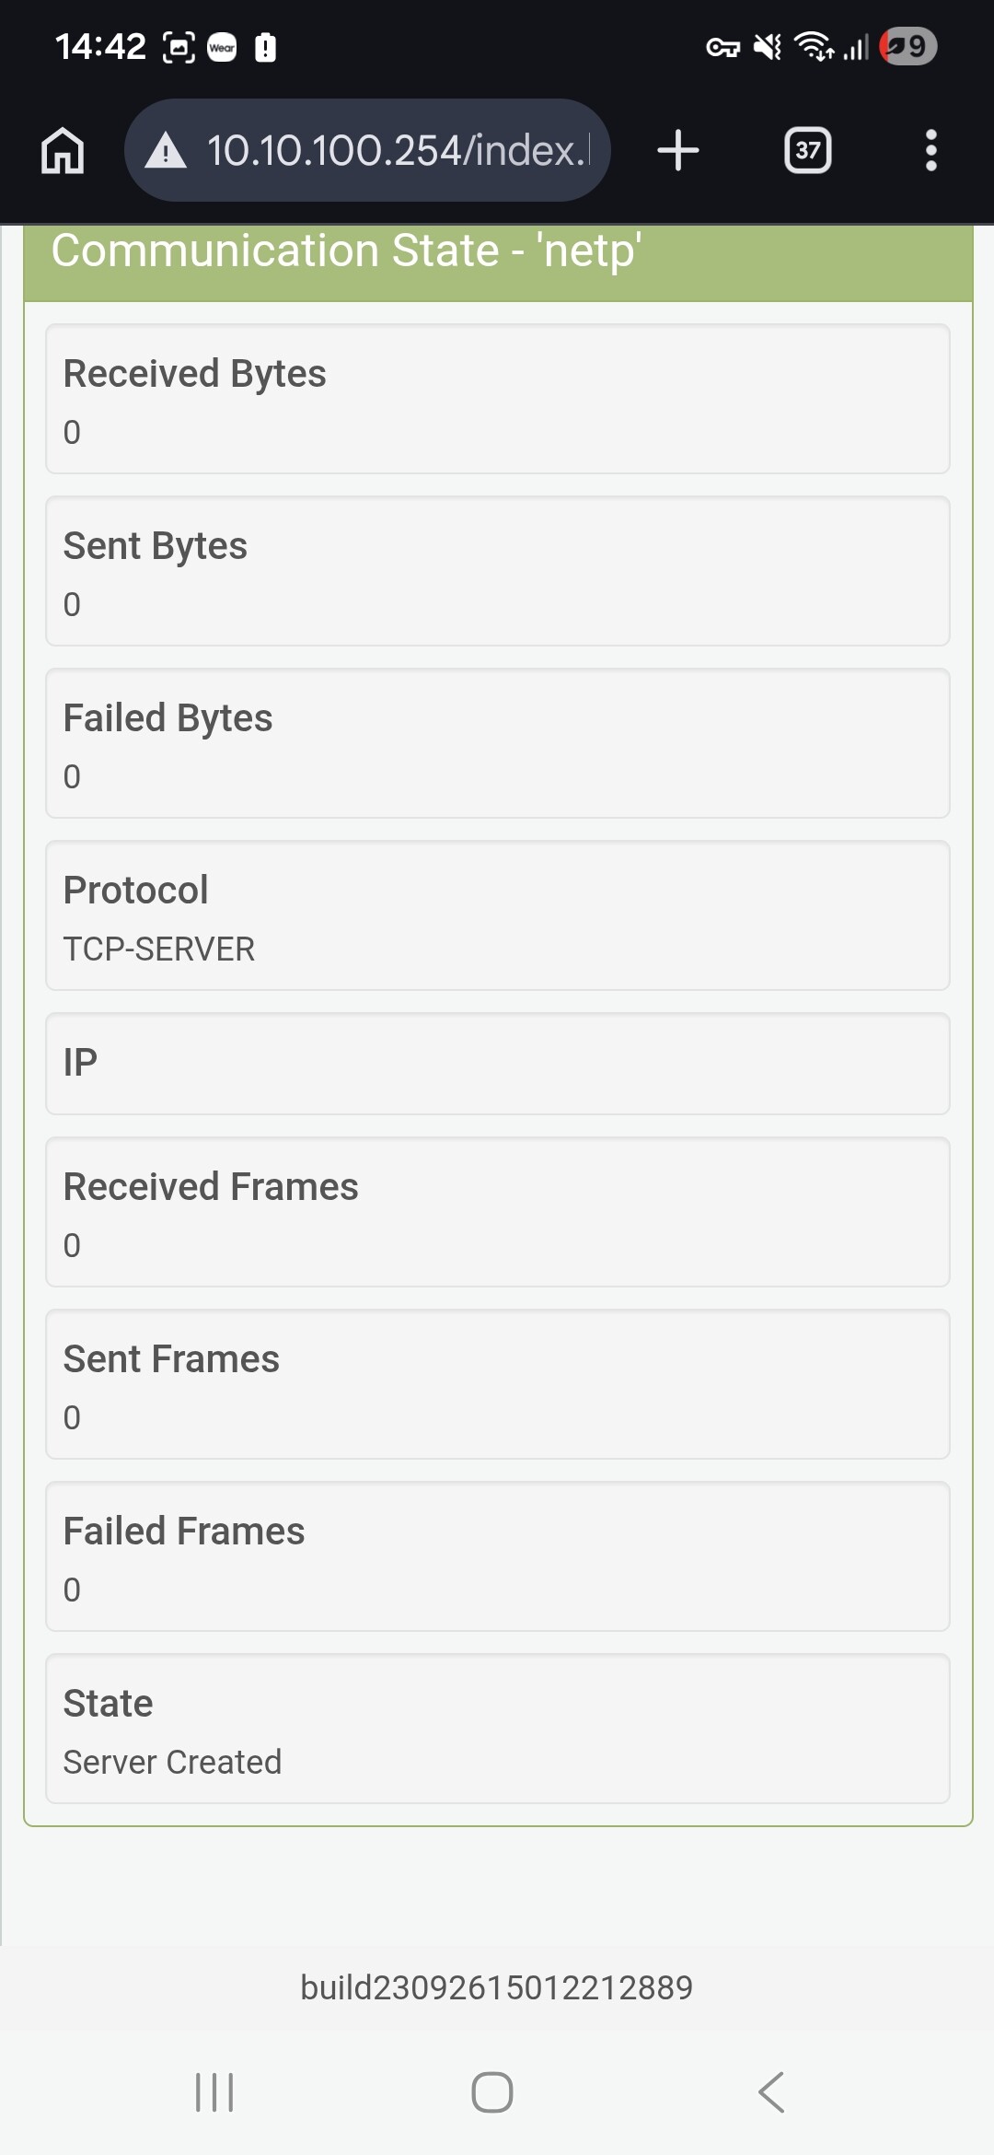Tap the VPN key status icon

(722, 47)
